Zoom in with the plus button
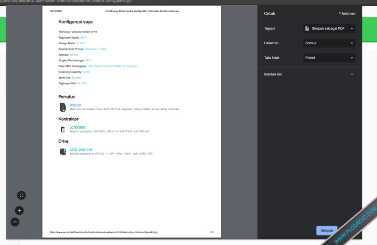The width and height of the screenshot is (377, 245). pos(19,211)
